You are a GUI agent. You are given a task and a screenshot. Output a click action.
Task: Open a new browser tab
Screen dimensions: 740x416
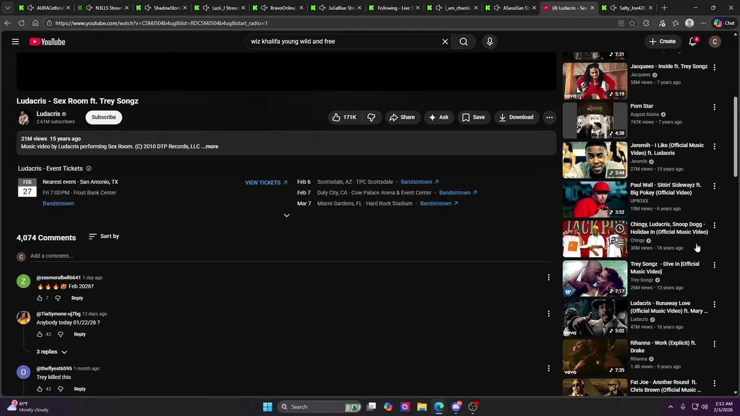tap(664, 8)
